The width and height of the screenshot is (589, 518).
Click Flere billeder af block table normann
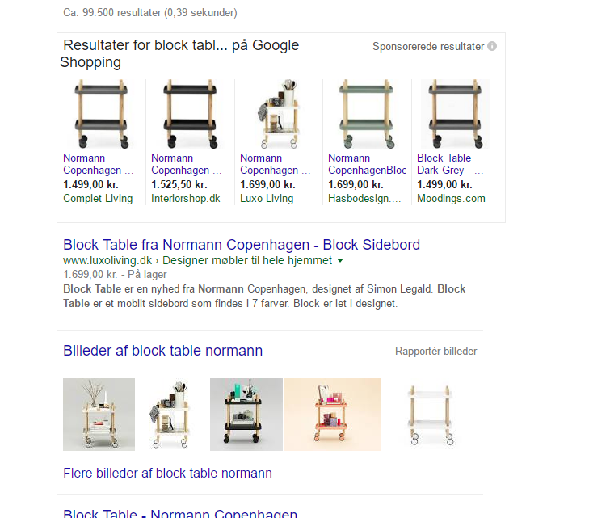(x=167, y=474)
